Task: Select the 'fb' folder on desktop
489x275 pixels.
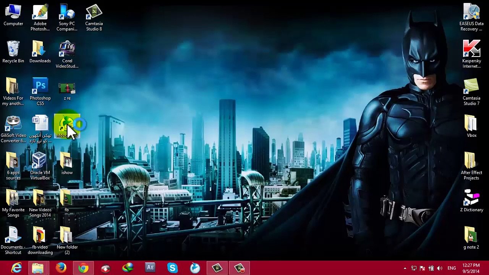Action: click(67, 201)
